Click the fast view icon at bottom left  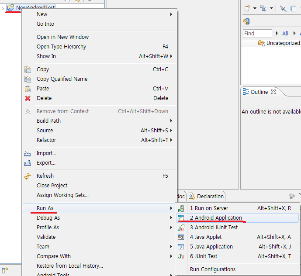(5, 270)
